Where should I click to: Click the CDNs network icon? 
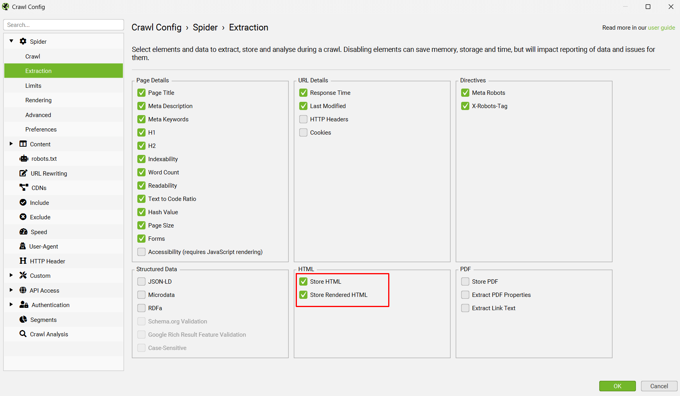24,188
